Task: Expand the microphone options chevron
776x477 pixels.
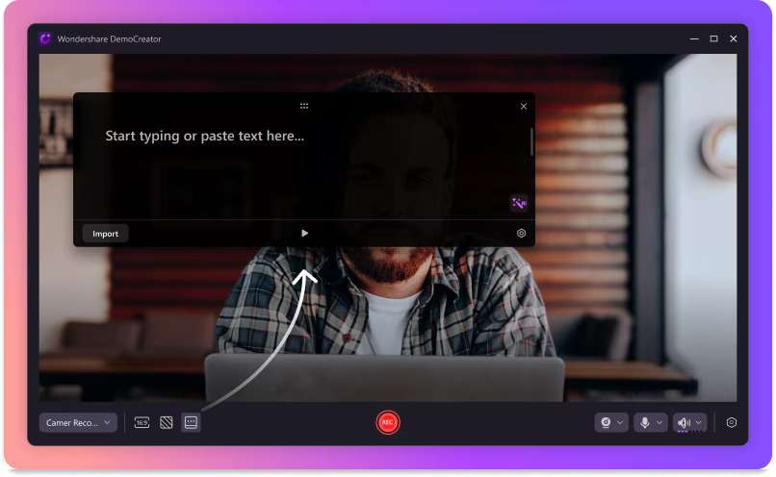Action: click(x=660, y=422)
